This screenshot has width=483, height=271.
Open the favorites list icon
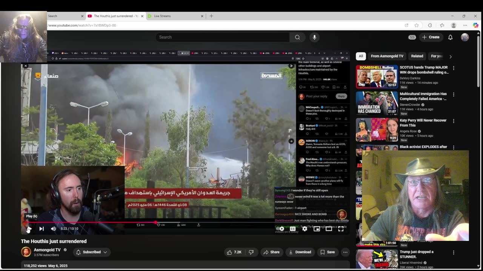442,25
